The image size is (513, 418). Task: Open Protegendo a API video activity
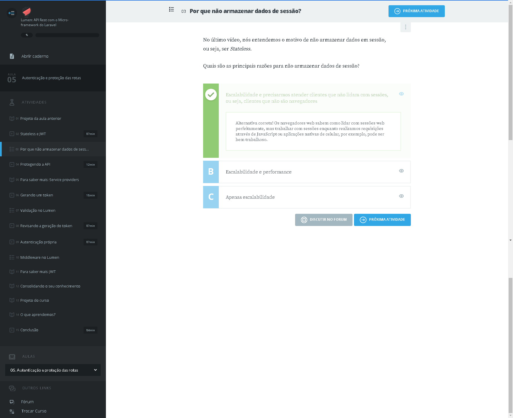tap(35, 164)
